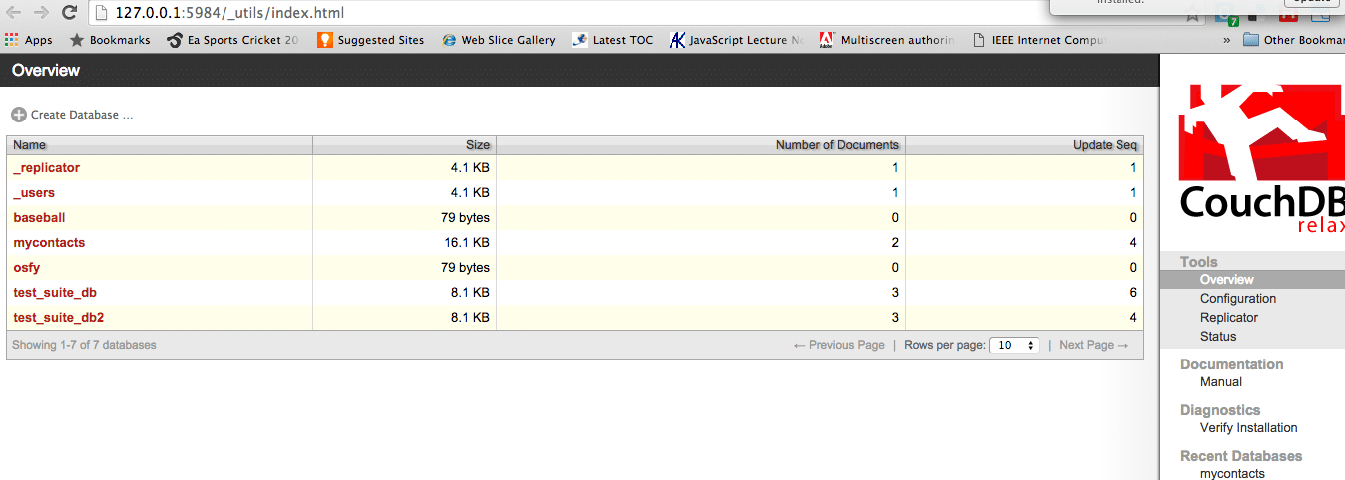This screenshot has width=1345, height=480.
Task: Open the Bookmarks star folder
Action: [x=110, y=40]
